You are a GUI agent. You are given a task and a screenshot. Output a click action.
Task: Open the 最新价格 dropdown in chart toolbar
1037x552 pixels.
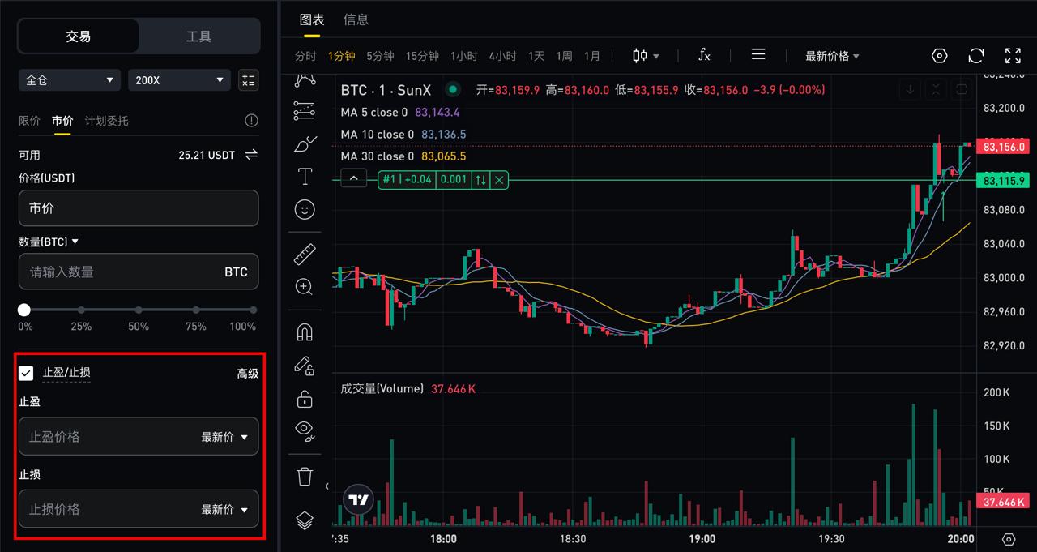point(832,56)
